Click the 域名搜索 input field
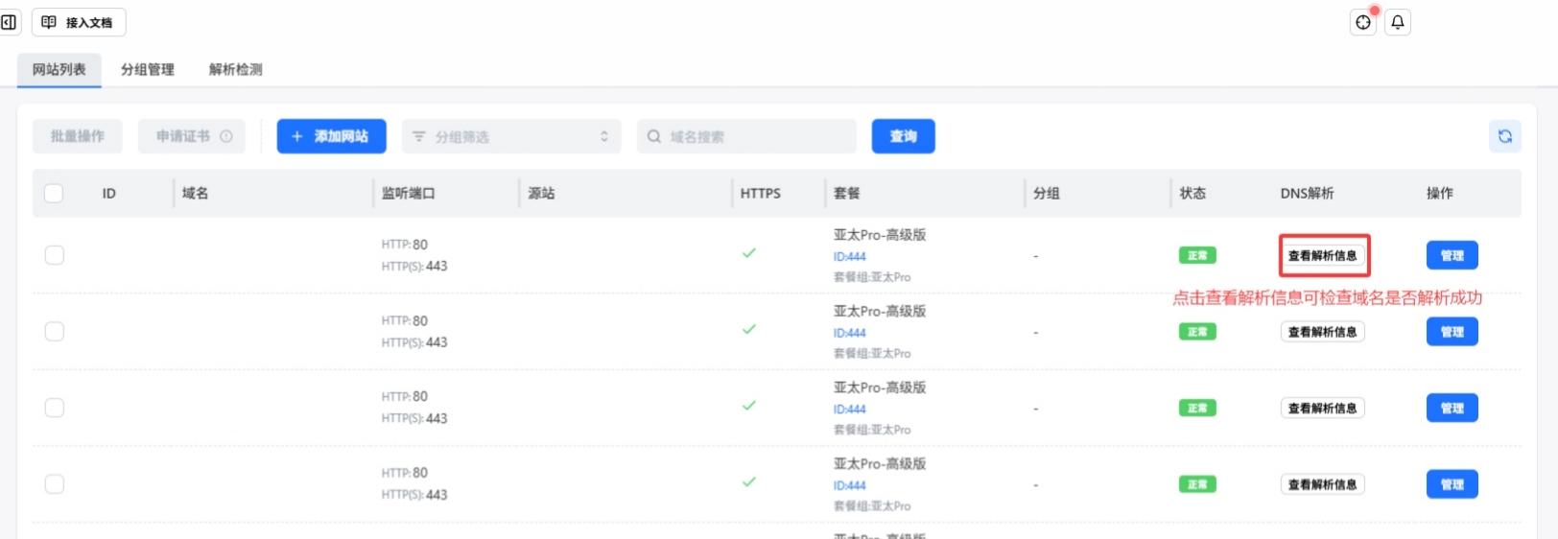 pos(758,136)
